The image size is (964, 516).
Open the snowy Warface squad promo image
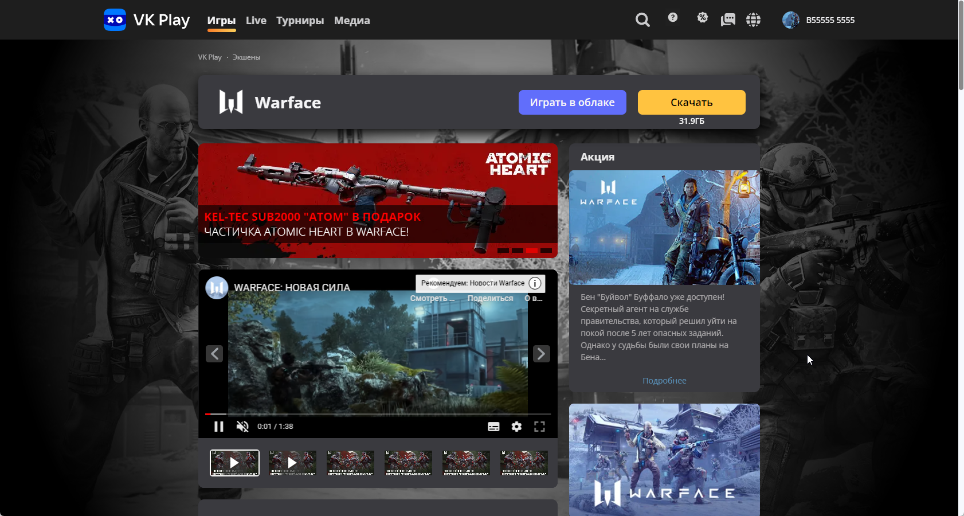point(664,460)
